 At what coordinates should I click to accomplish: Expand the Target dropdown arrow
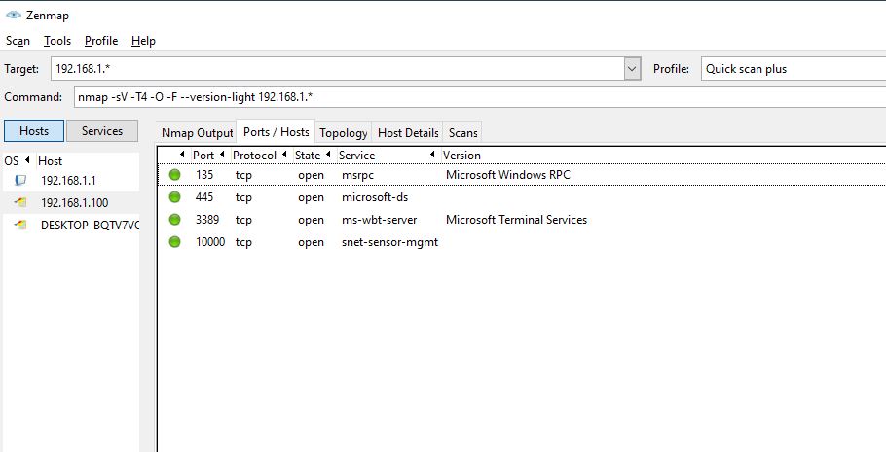pyautogui.click(x=632, y=69)
